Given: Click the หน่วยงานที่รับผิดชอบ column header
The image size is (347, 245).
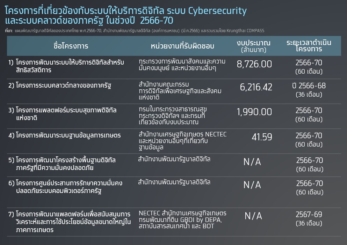Looking at the screenshot, I should 182,46.
